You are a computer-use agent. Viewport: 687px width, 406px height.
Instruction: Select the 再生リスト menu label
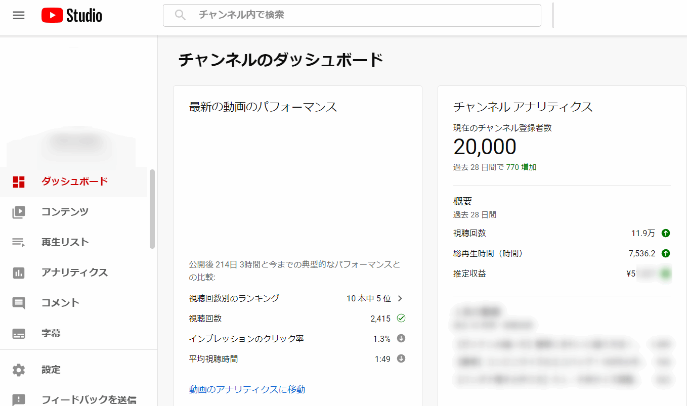pyautogui.click(x=65, y=242)
